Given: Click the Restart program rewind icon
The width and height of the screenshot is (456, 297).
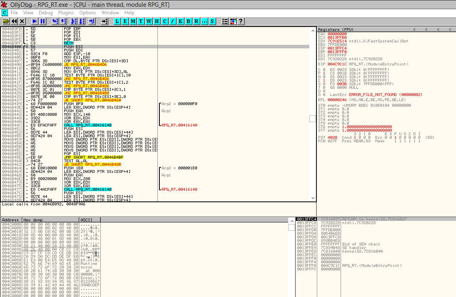Looking at the screenshot, I should (x=14, y=21).
